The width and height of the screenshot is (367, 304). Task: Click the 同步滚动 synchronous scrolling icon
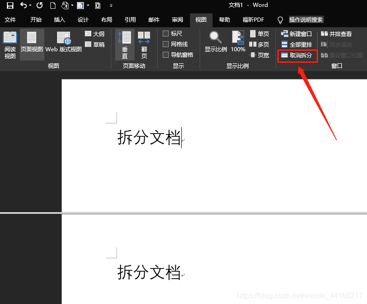(x=324, y=44)
